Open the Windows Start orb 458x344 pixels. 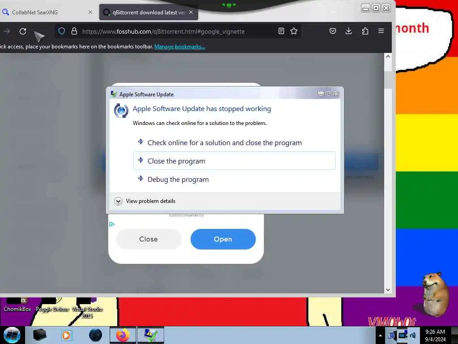coord(12,335)
